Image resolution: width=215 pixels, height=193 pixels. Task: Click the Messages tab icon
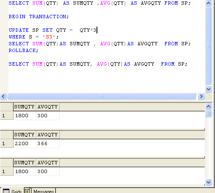[x=28, y=191]
